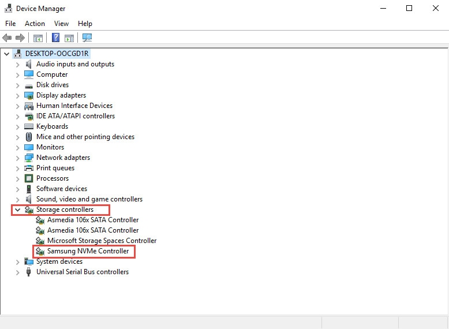Expand the Monitors category
449x329 pixels.
click(18, 148)
